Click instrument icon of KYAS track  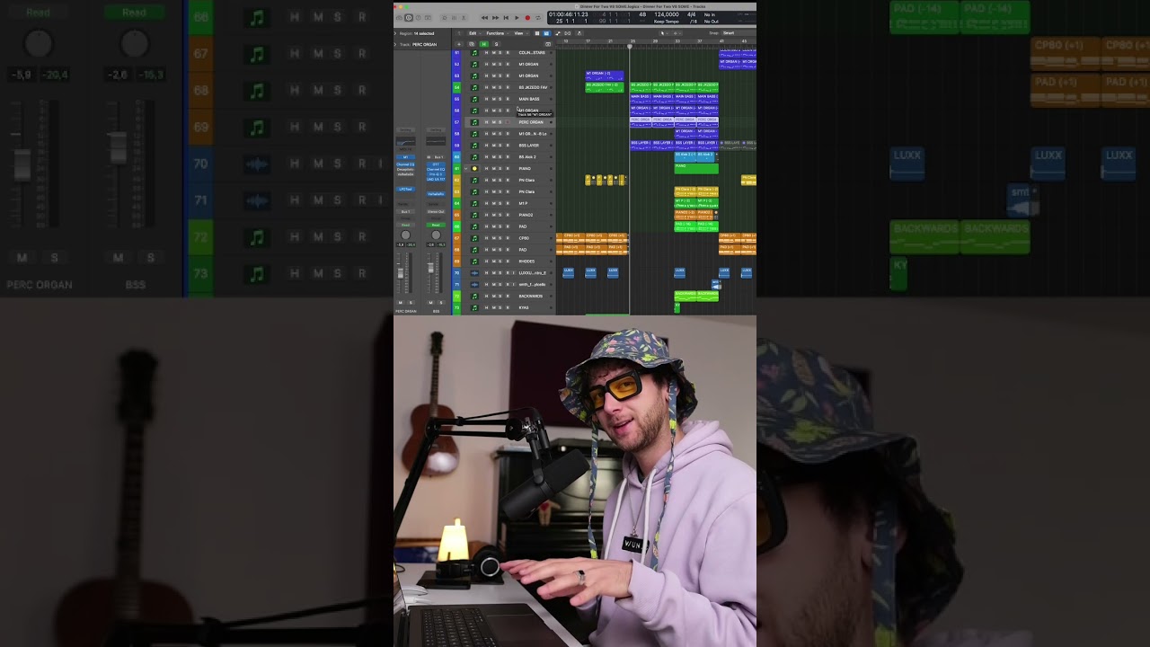(474, 307)
